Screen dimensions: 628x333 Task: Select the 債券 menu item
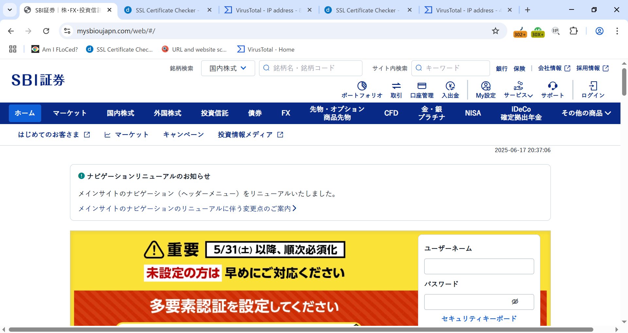[x=255, y=113]
